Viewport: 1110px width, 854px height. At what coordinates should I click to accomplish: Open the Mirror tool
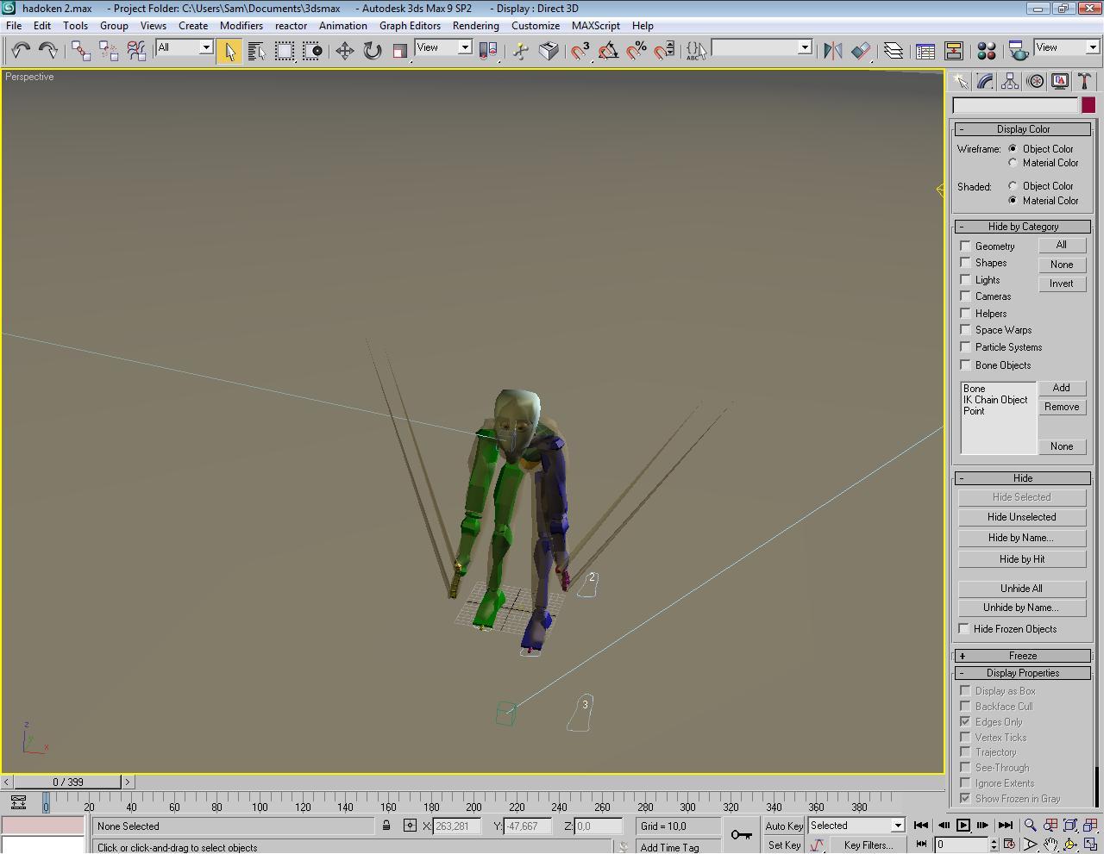[x=832, y=51]
